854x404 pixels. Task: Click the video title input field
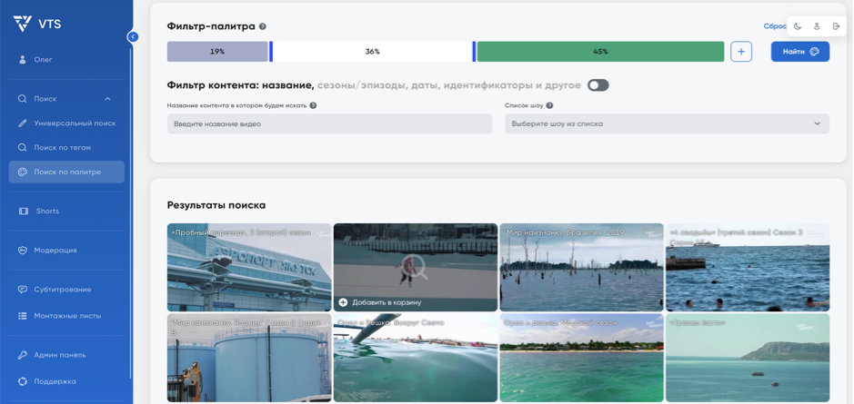(329, 123)
